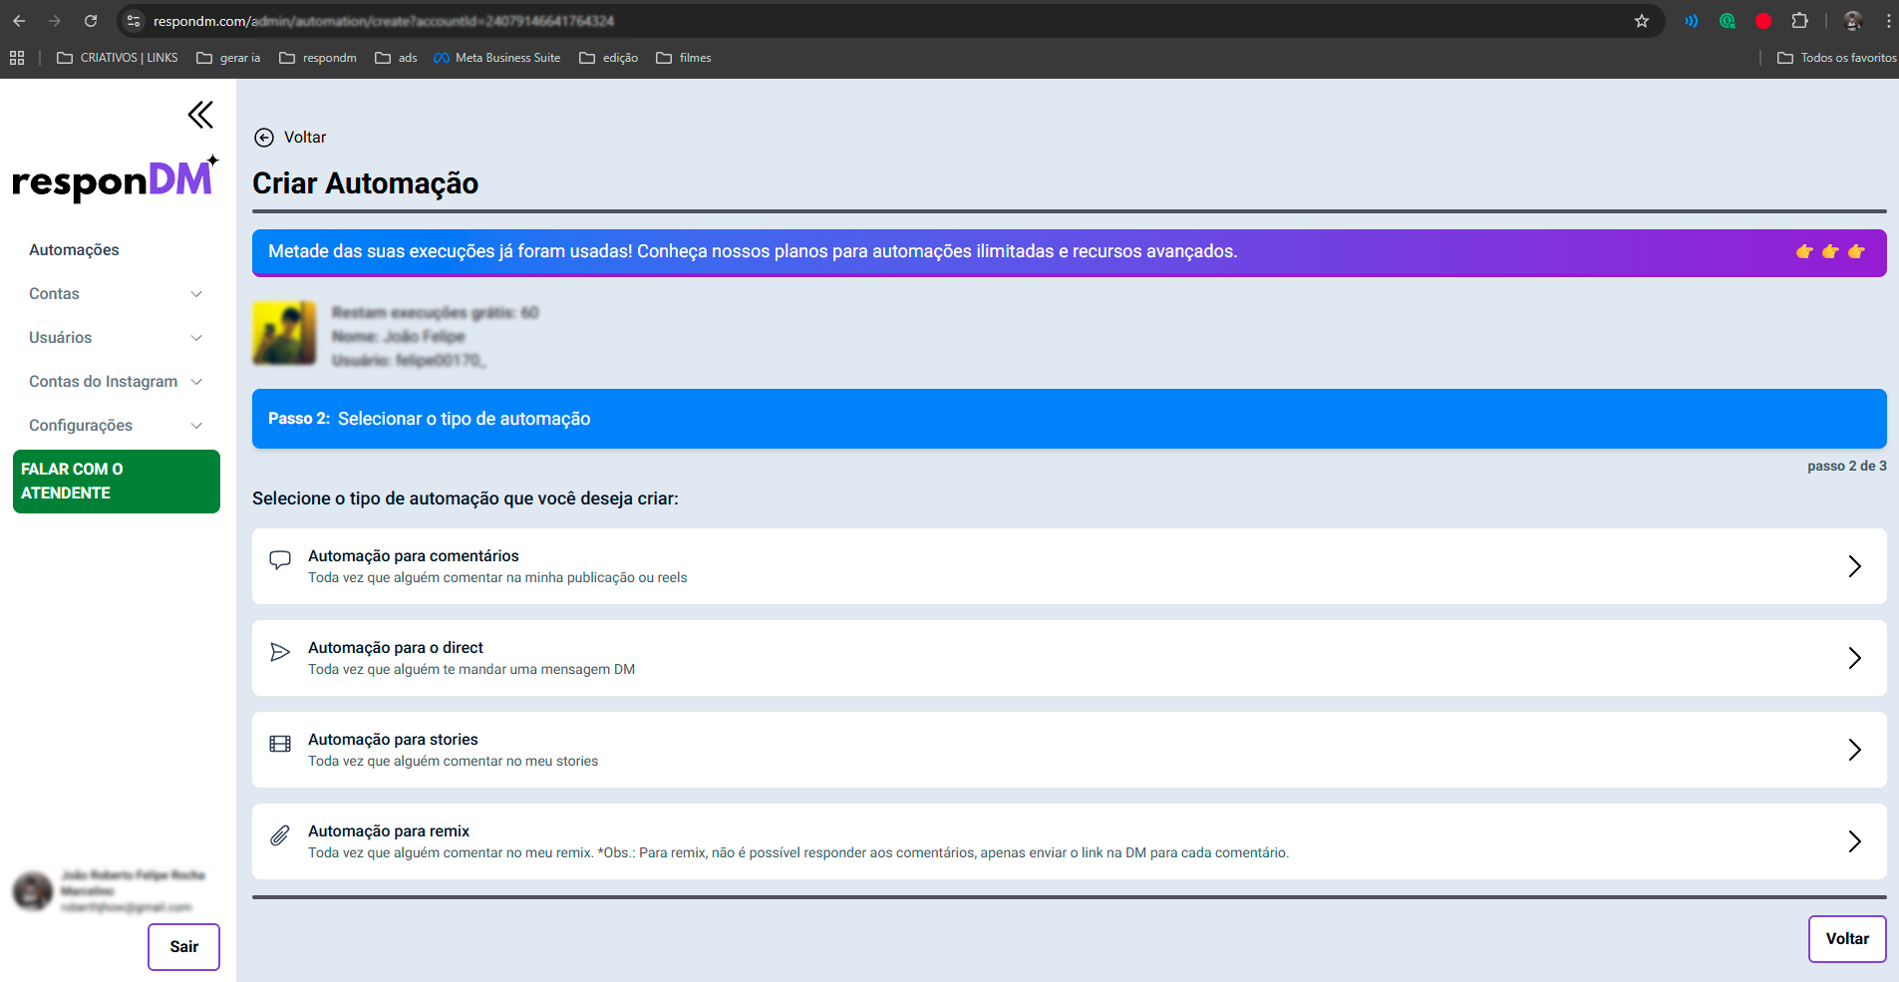Open the Meta Business Suite bookmark
The width and height of the screenshot is (1899, 982).
(x=497, y=58)
